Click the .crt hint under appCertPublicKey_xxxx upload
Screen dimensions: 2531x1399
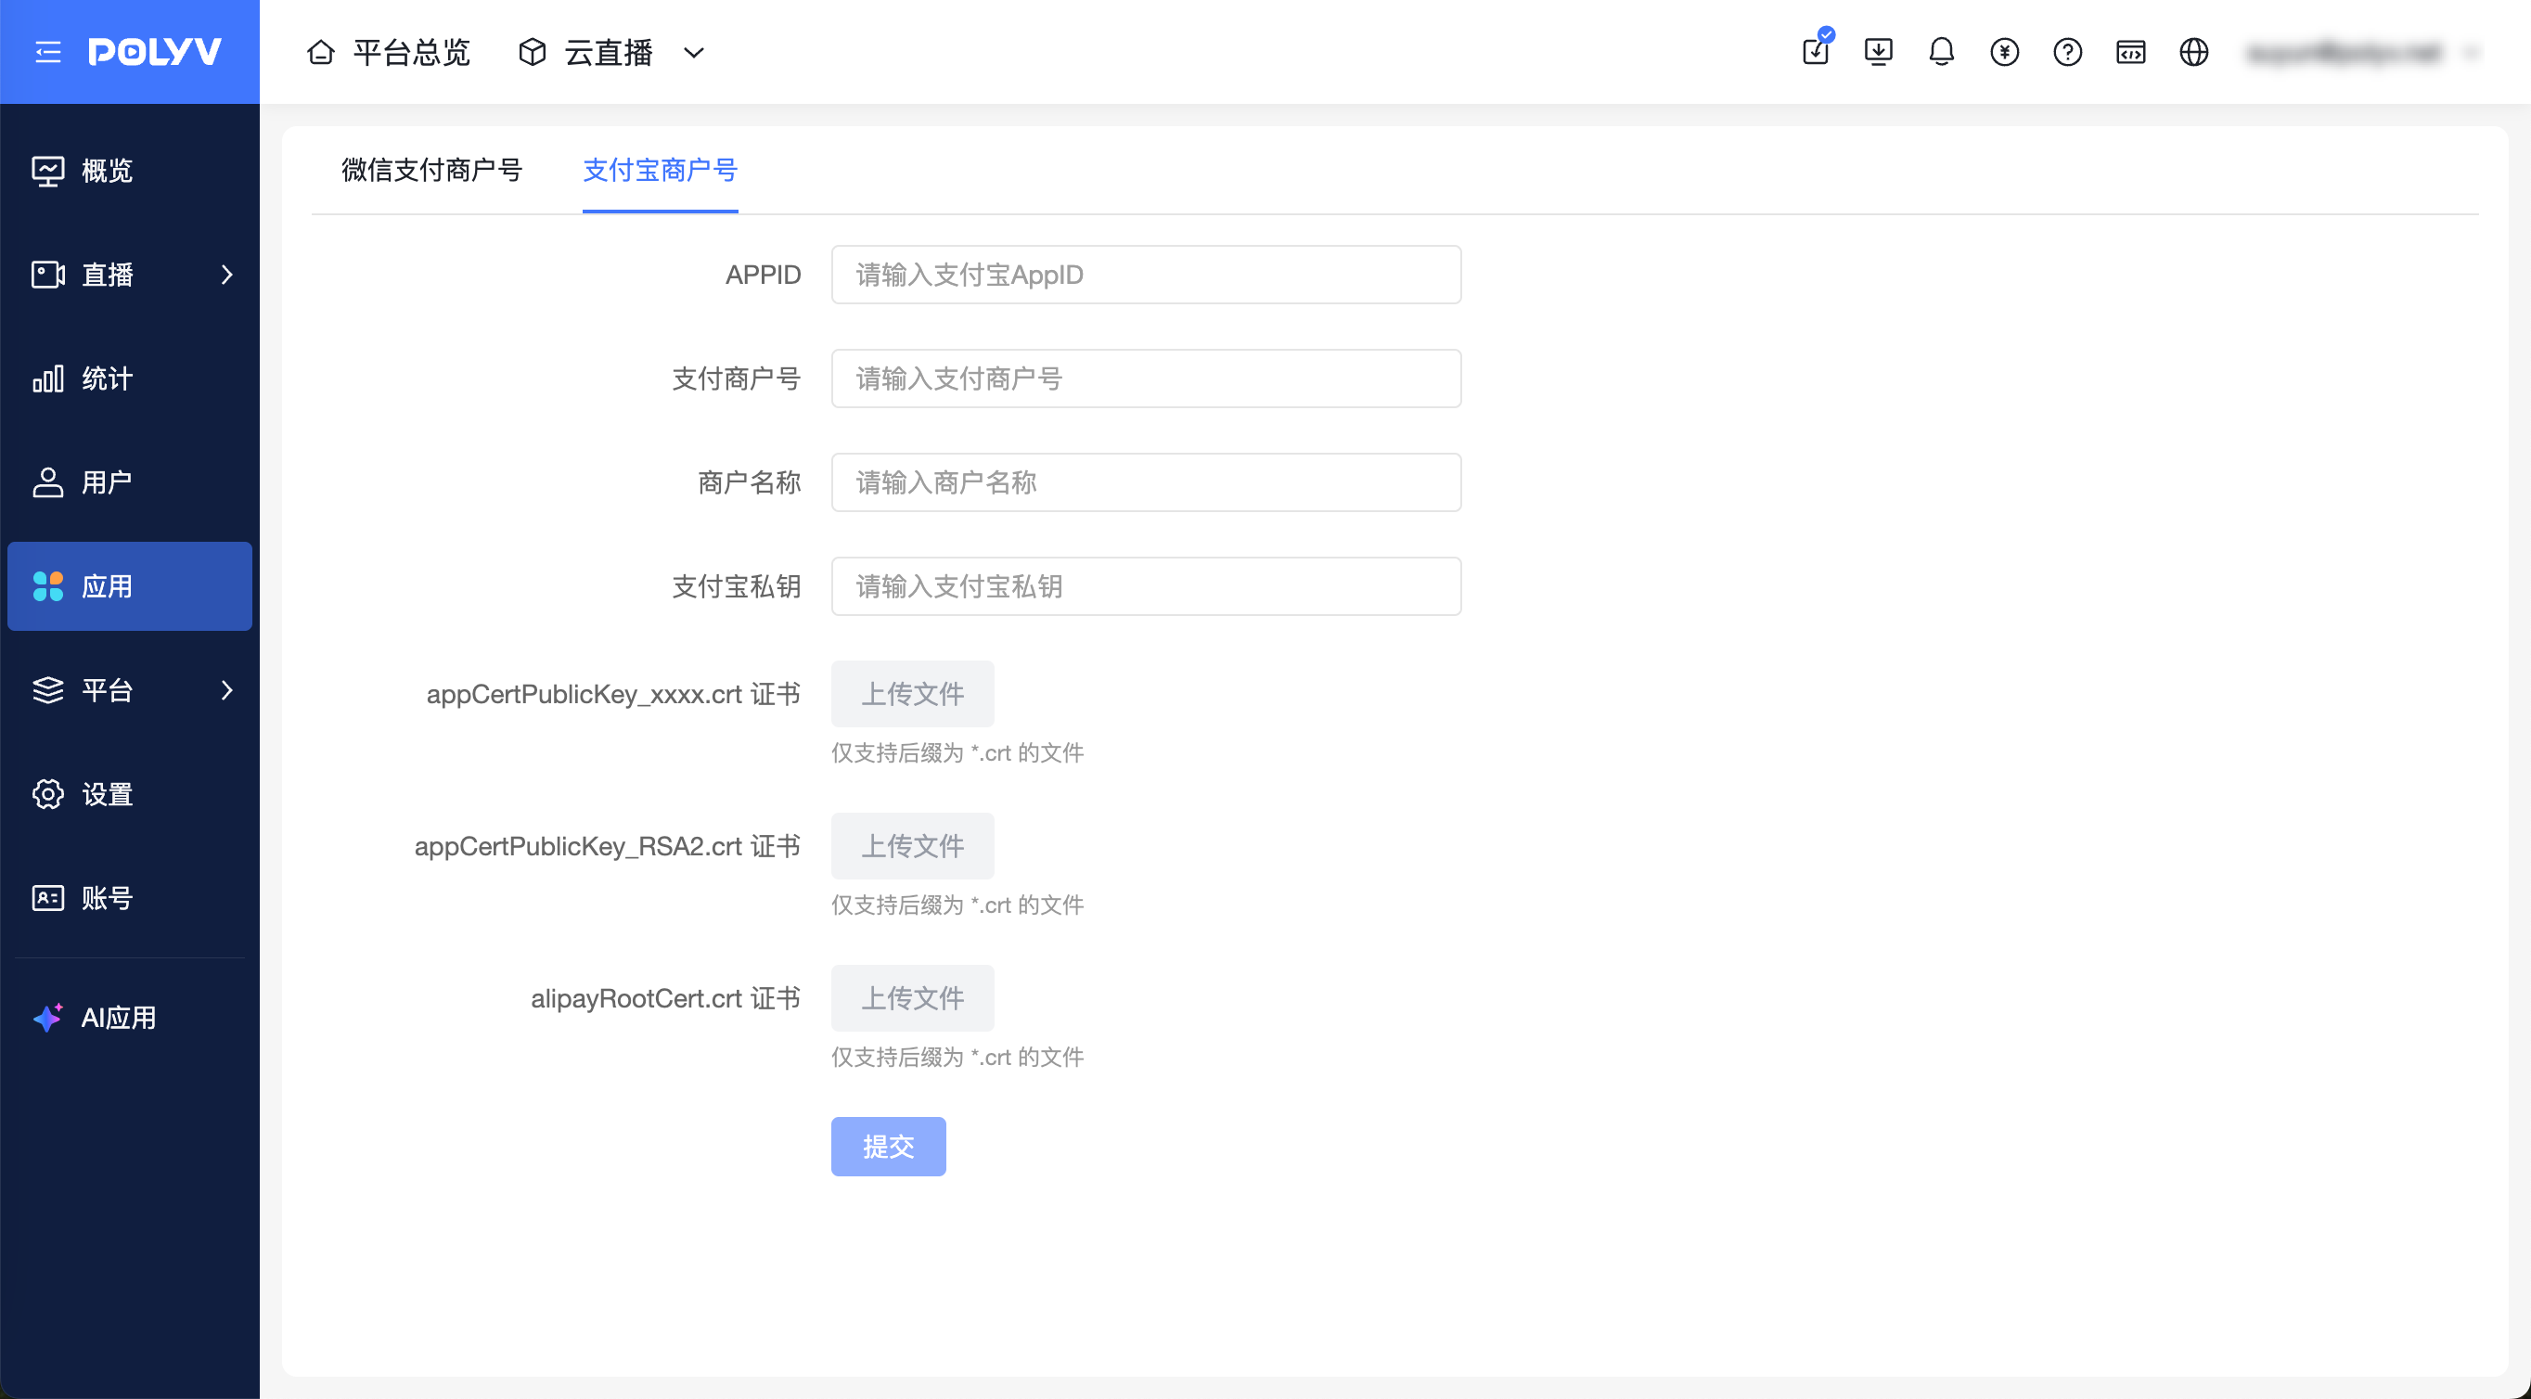click(x=958, y=753)
